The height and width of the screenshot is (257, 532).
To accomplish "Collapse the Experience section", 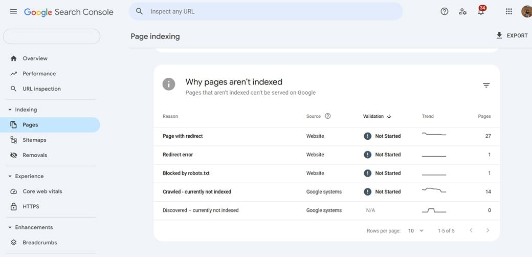I will pyautogui.click(x=26, y=176).
